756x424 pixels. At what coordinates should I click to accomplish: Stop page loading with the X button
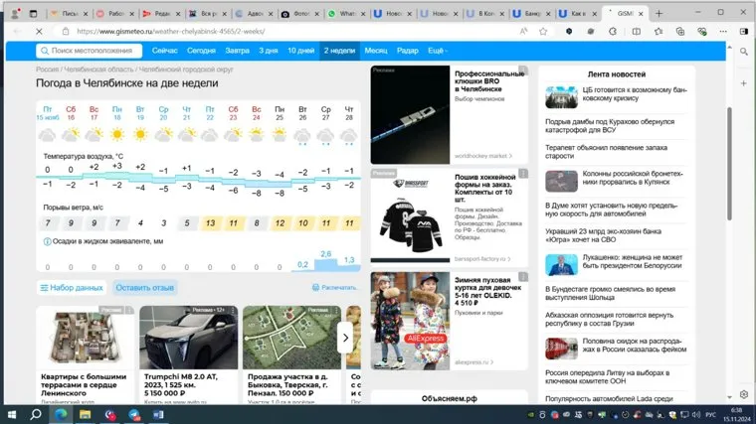(40, 33)
